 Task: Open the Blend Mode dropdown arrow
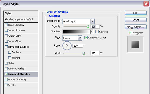pyautogui.click(x=92, y=21)
